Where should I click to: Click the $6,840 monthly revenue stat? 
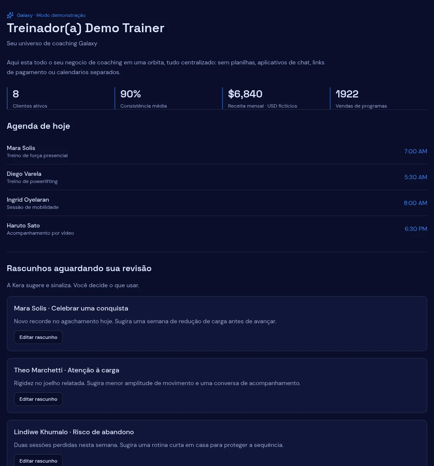coord(276,98)
